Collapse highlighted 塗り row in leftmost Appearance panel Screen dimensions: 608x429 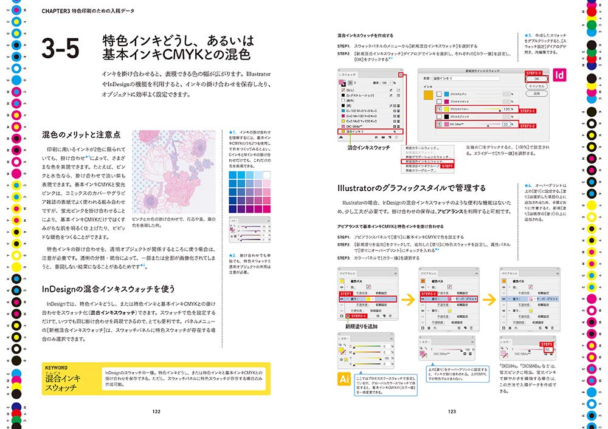tap(347, 299)
